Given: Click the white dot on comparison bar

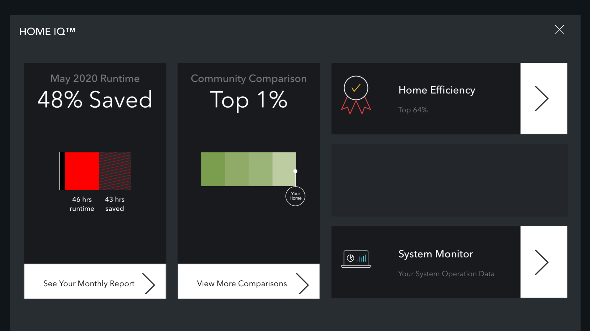Looking at the screenshot, I should [295, 171].
